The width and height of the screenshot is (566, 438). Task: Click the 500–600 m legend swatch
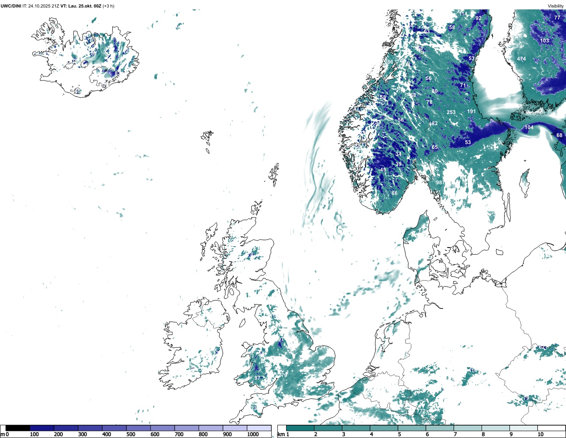click(x=138, y=428)
